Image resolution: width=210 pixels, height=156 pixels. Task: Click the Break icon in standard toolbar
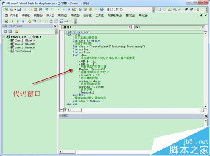pos(63,10)
